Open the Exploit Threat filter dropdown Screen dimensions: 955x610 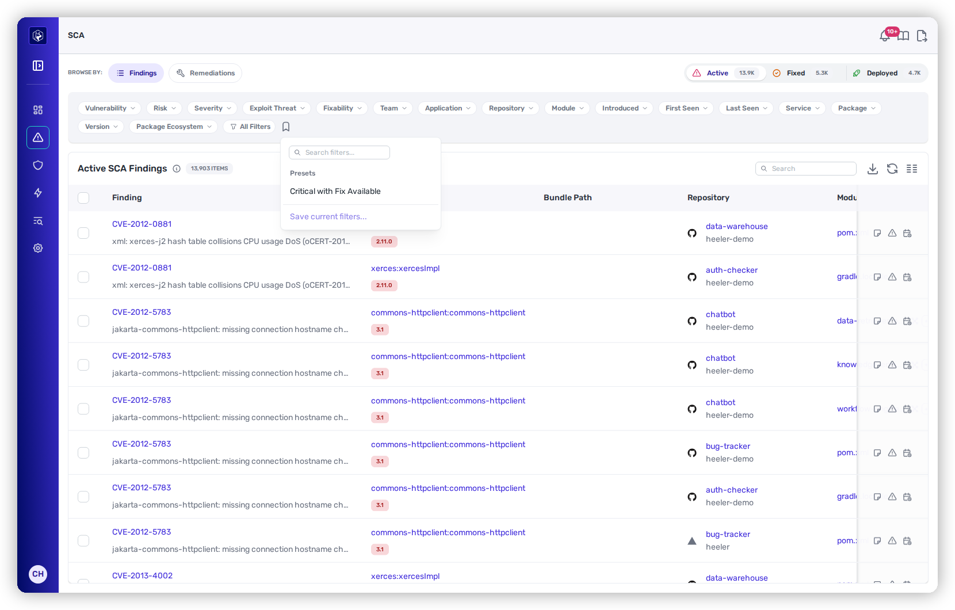pos(277,108)
